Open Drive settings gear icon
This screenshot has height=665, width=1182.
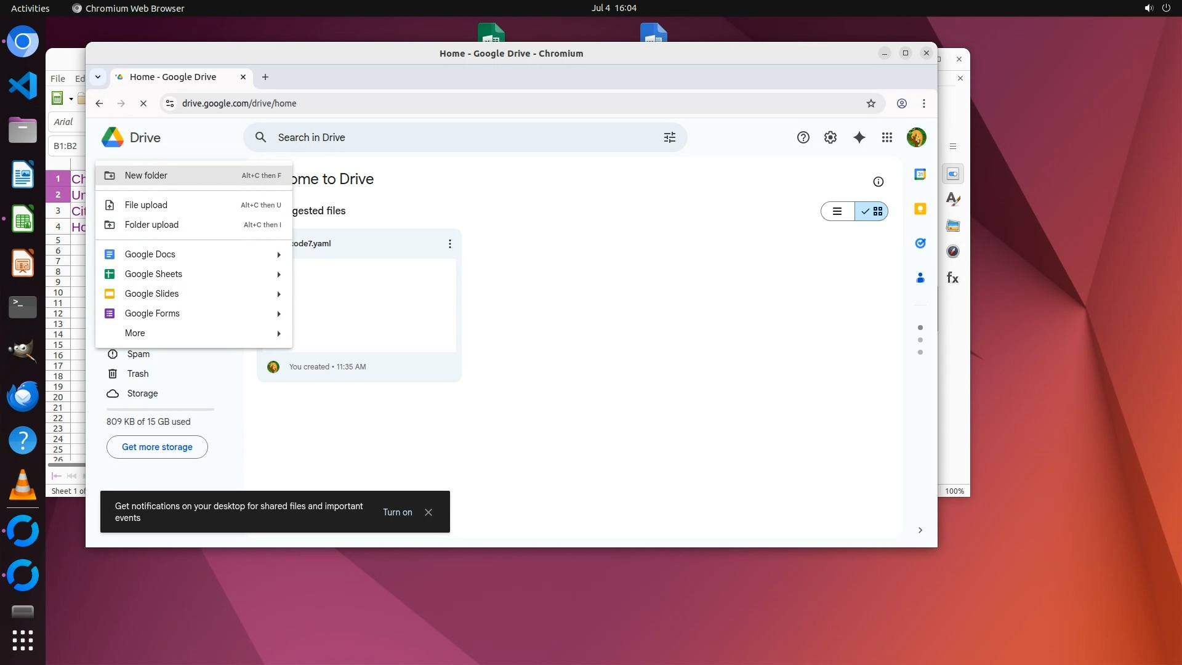[830, 137]
